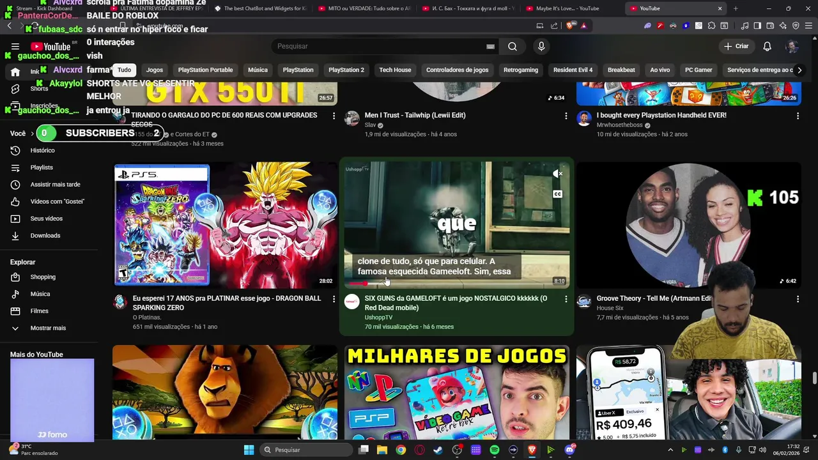Click the YouTube logo
Viewport: 818px width, 460px height.
coord(50,47)
